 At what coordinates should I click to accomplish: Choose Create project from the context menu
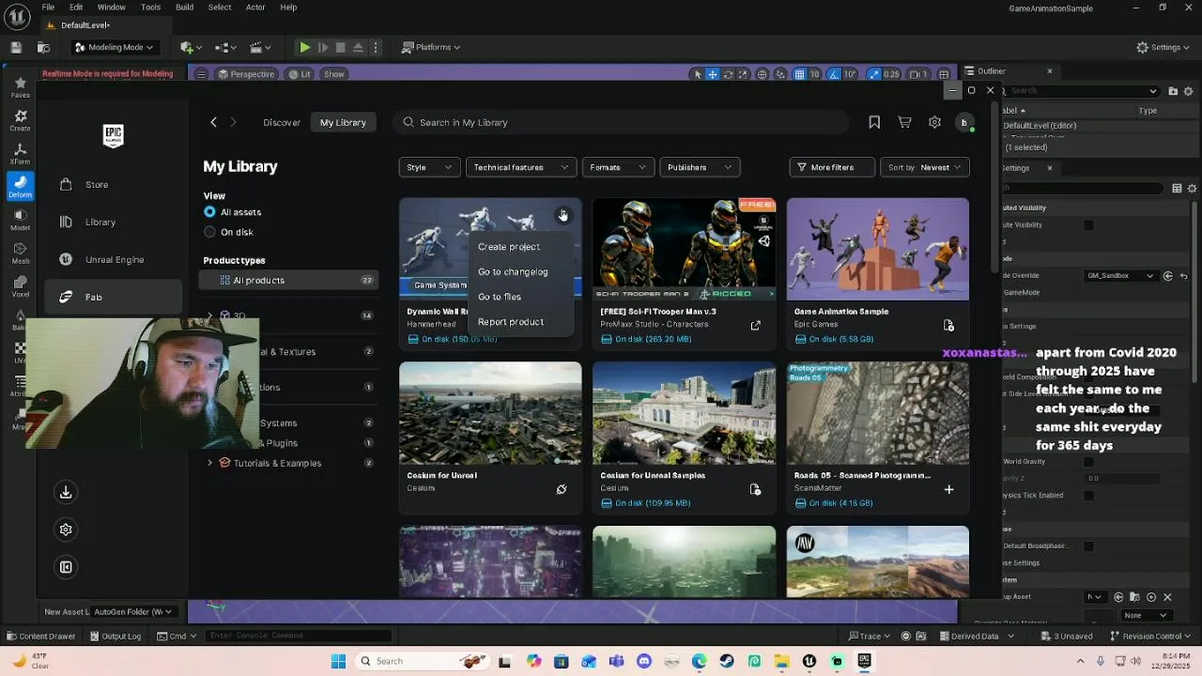click(x=509, y=247)
